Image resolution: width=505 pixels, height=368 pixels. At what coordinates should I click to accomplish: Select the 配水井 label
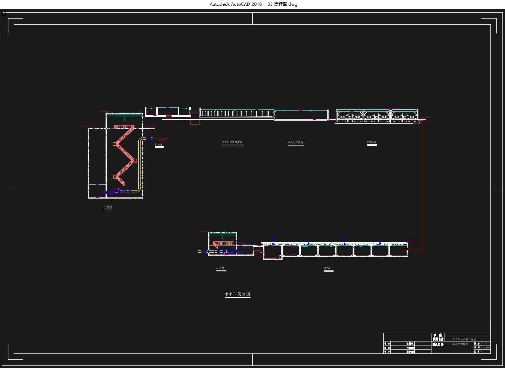pyautogui.click(x=159, y=144)
